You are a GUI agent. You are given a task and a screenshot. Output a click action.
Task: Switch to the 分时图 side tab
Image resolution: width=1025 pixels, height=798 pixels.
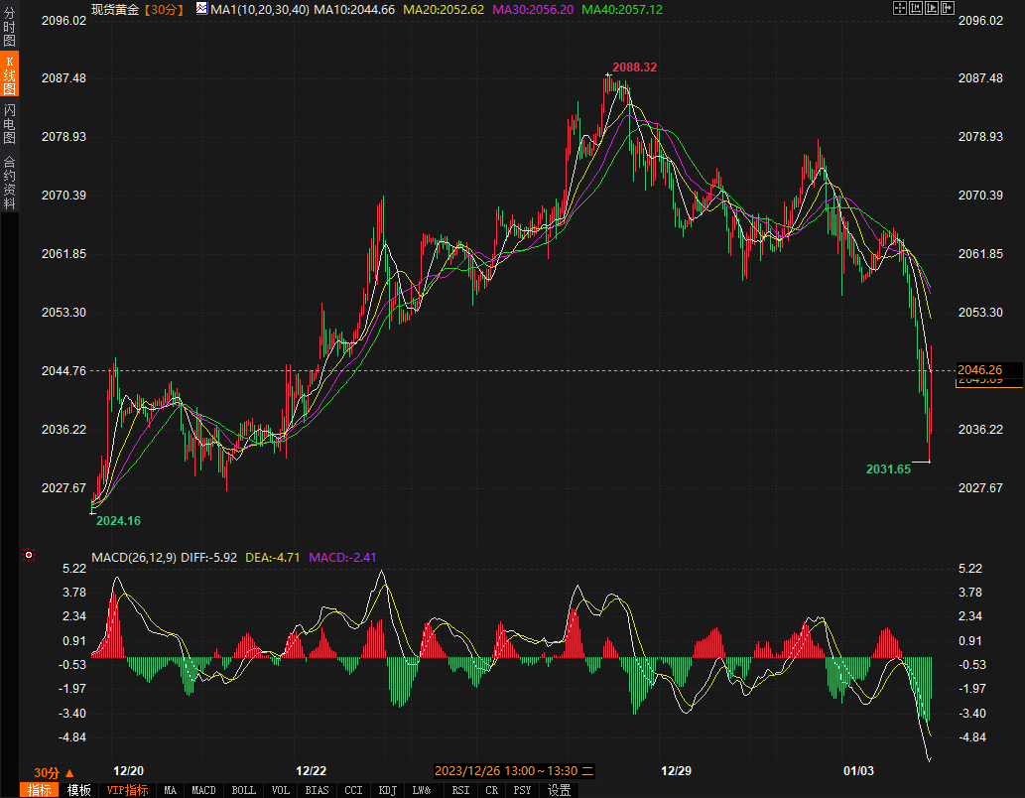[x=9, y=27]
